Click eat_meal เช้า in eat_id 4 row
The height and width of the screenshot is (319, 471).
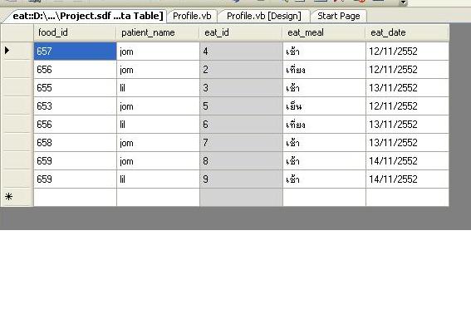click(325, 52)
